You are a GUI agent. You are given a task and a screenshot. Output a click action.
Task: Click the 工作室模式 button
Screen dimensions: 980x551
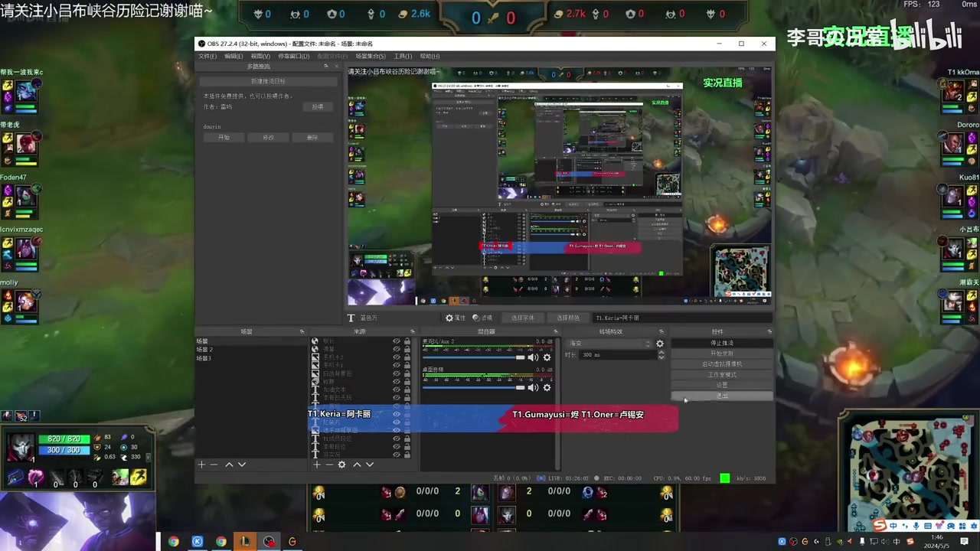click(722, 375)
